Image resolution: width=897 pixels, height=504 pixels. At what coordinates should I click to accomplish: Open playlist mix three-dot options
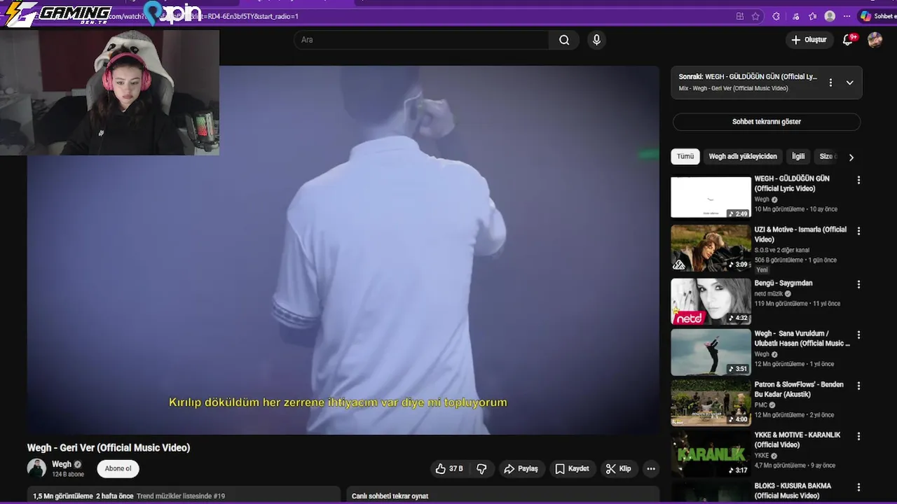[830, 83]
